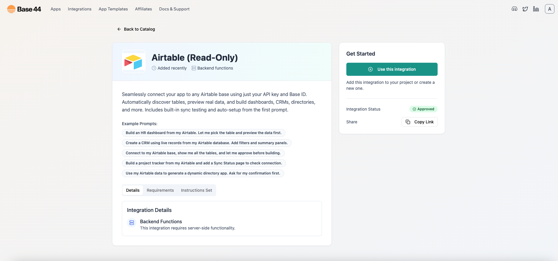The width and height of the screenshot is (558, 261).
Task: Switch to the Instructions Set tab
Action: [x=197, y=190]
